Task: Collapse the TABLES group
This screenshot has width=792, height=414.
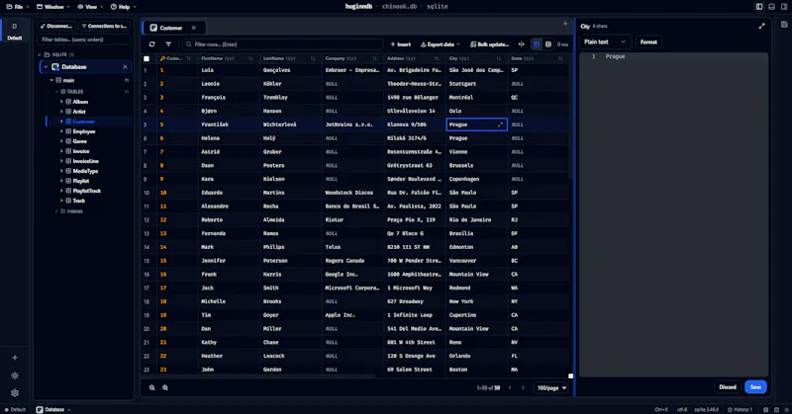Action: tap(56, 92)
